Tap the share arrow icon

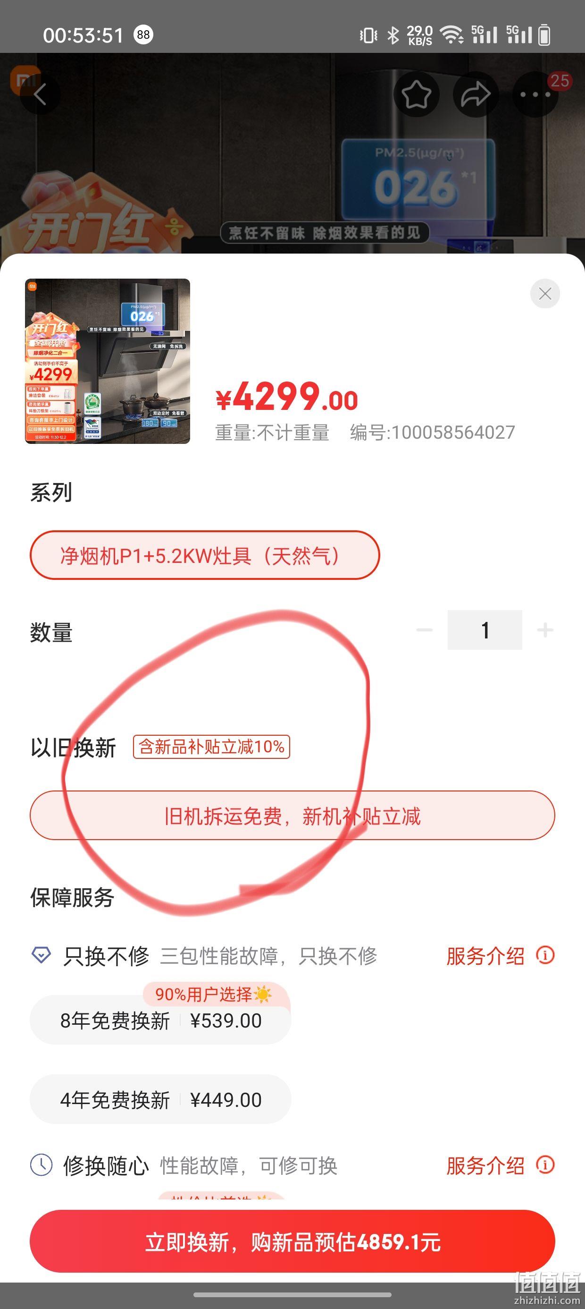pyautogui.click(x=476, y=94)
